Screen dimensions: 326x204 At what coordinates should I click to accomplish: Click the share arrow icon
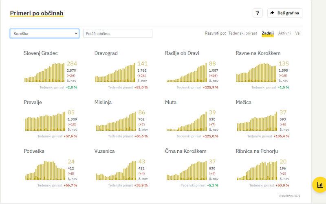click(272, 13)
